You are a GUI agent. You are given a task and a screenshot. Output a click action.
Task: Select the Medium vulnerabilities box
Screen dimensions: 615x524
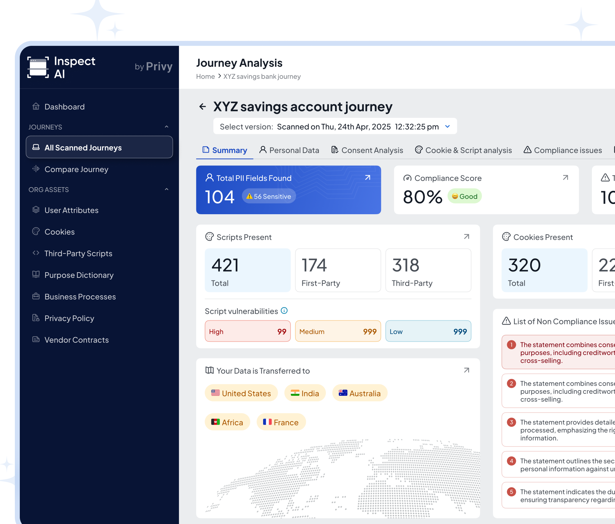coord(338,331)
